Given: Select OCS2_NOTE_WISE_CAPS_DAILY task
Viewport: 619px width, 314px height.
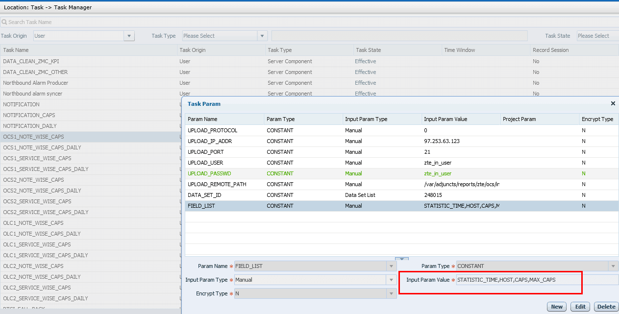Looking at the screenshot, I should pos(91,191).
